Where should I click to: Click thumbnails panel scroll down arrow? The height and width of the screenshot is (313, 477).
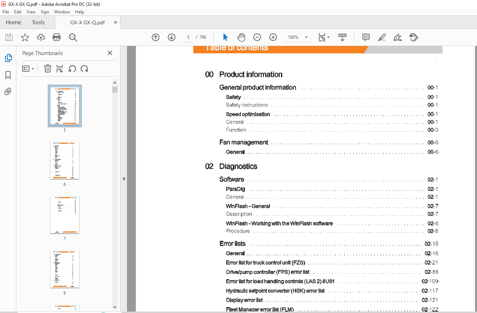click(115, 307)
